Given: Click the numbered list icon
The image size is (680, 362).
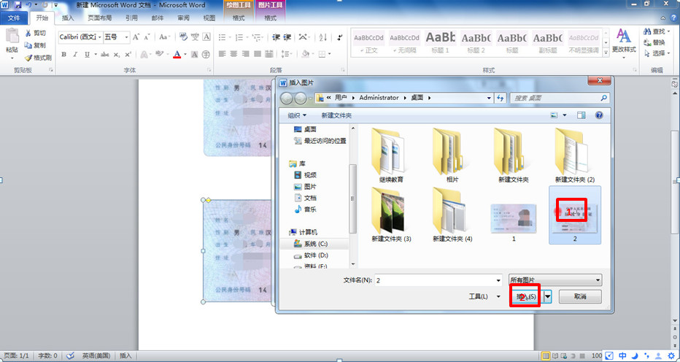Looking at the screenshot, I should (239, 37).
